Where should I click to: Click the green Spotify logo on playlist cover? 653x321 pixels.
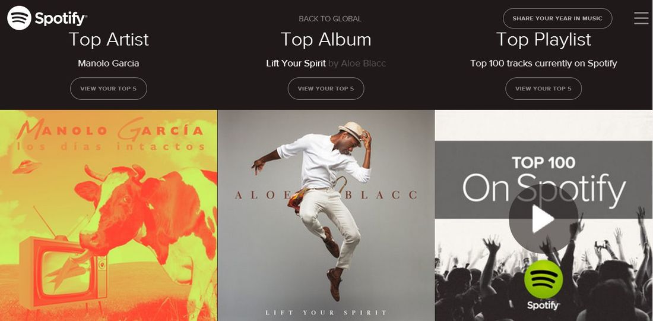point(543,279)
